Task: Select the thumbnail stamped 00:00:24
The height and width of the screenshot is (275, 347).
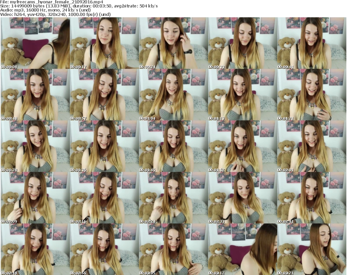Action: point(173,43)
